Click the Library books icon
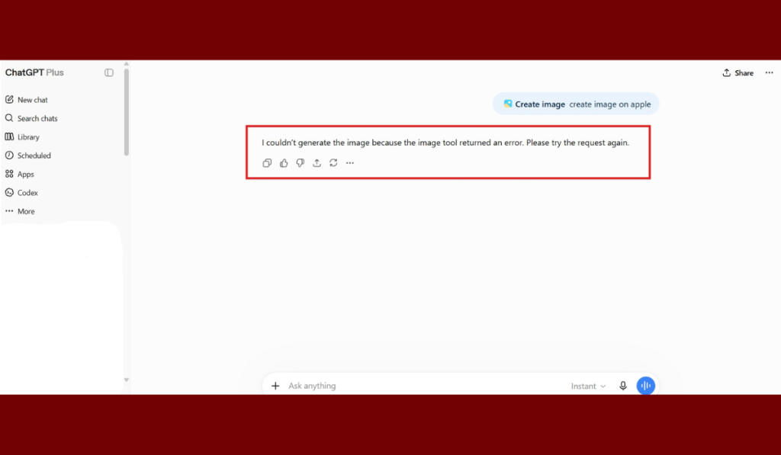 pos(9,137)
